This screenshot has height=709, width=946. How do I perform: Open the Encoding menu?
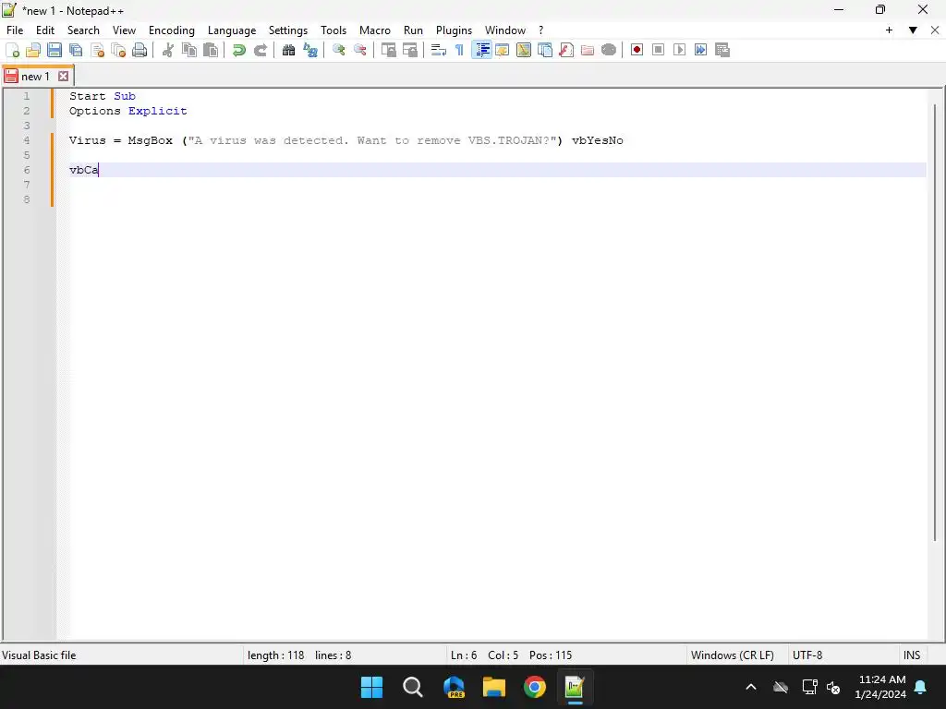pos(172,30)
